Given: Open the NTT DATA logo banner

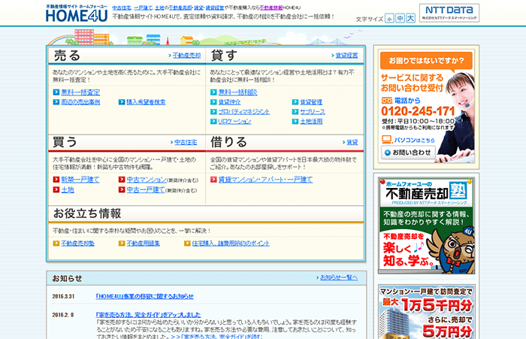Looking at the screenshot, I should [449, 13].
